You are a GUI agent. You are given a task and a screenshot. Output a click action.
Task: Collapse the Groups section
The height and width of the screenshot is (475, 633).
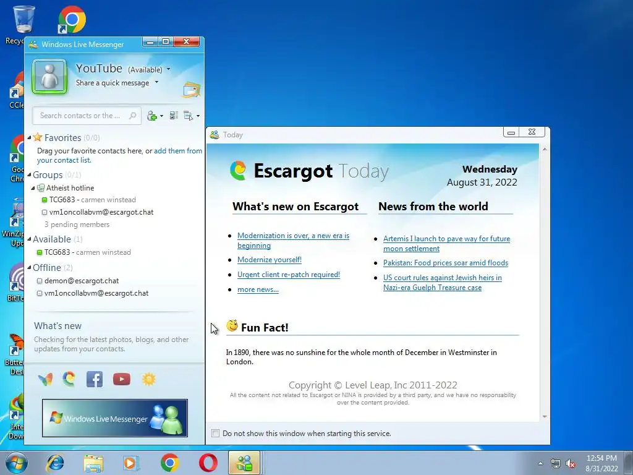pos(29,175)
